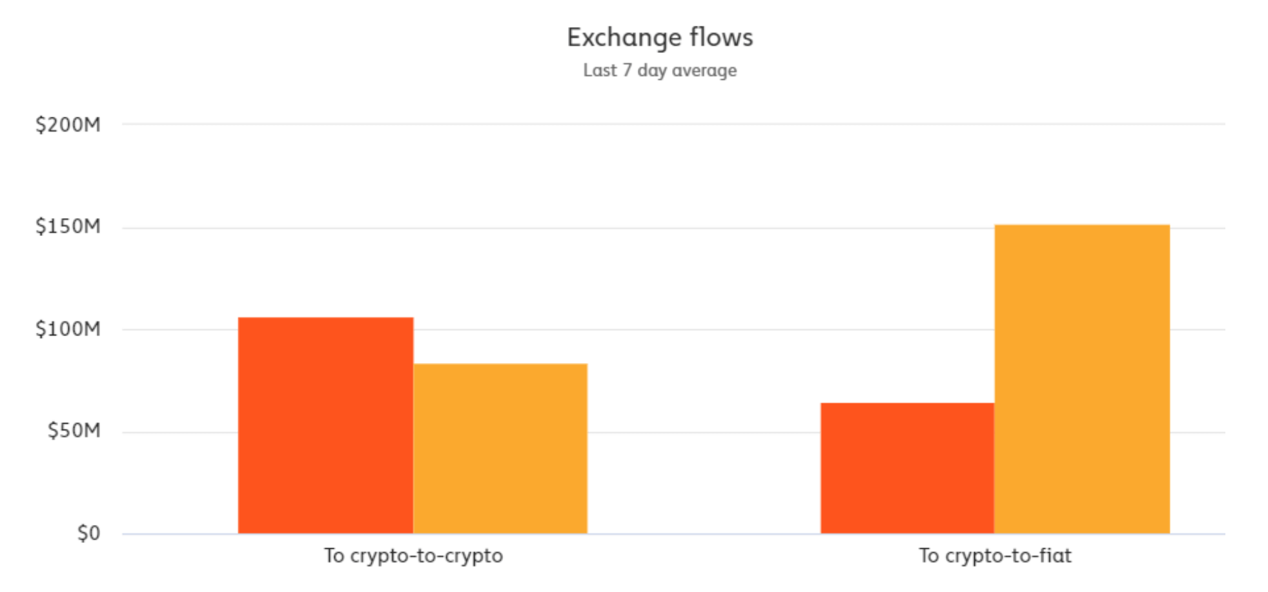Click the "Exchange flows" chart title
Viewport: 1268px width, 592px height.
tap(660, 37)
